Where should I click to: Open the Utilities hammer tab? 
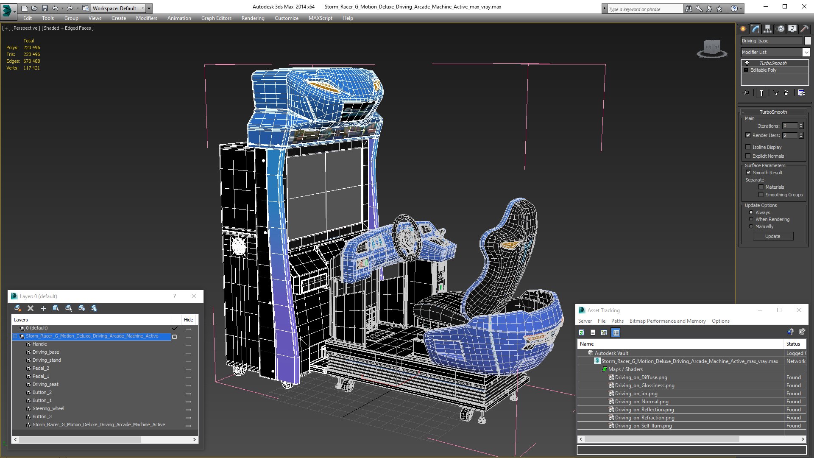(x=804, y=29)
